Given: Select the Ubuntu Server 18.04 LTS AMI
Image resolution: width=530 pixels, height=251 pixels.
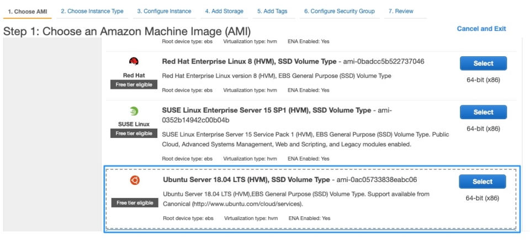Looking at the screenshot, I should point(483,181).
